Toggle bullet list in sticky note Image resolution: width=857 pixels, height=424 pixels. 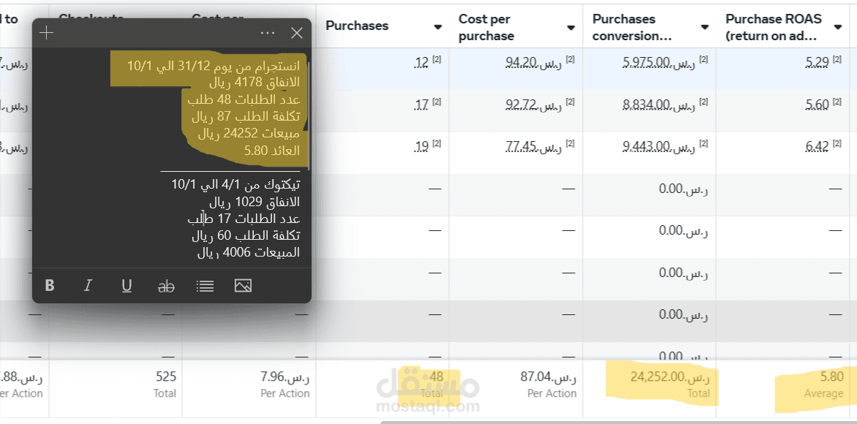point(205,286)
